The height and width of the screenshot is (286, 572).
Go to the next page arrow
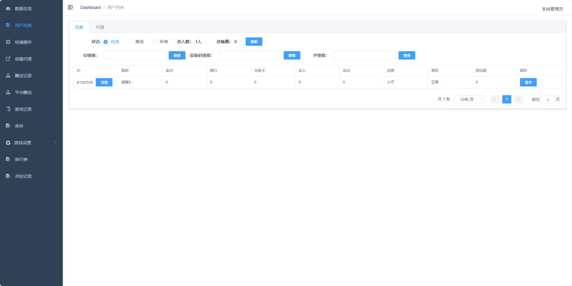[x=519, y=99]
